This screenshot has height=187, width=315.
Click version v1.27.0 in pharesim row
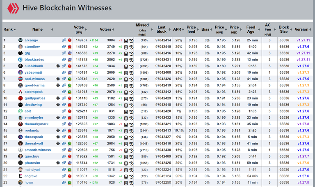point(303,163)
